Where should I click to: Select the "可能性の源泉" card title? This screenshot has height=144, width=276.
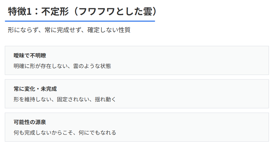click(x=30, y=122)
